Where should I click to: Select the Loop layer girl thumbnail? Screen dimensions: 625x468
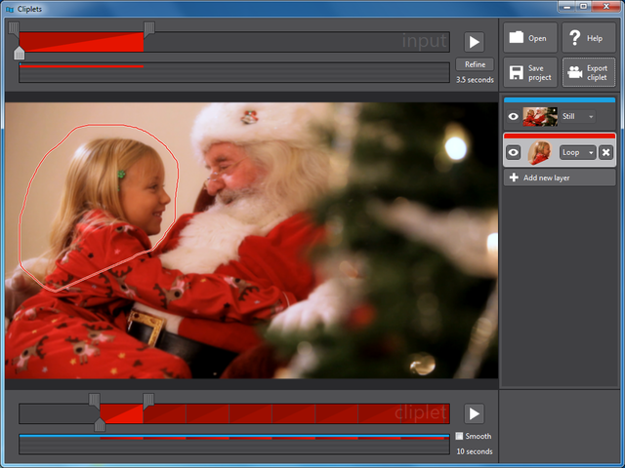539,152
